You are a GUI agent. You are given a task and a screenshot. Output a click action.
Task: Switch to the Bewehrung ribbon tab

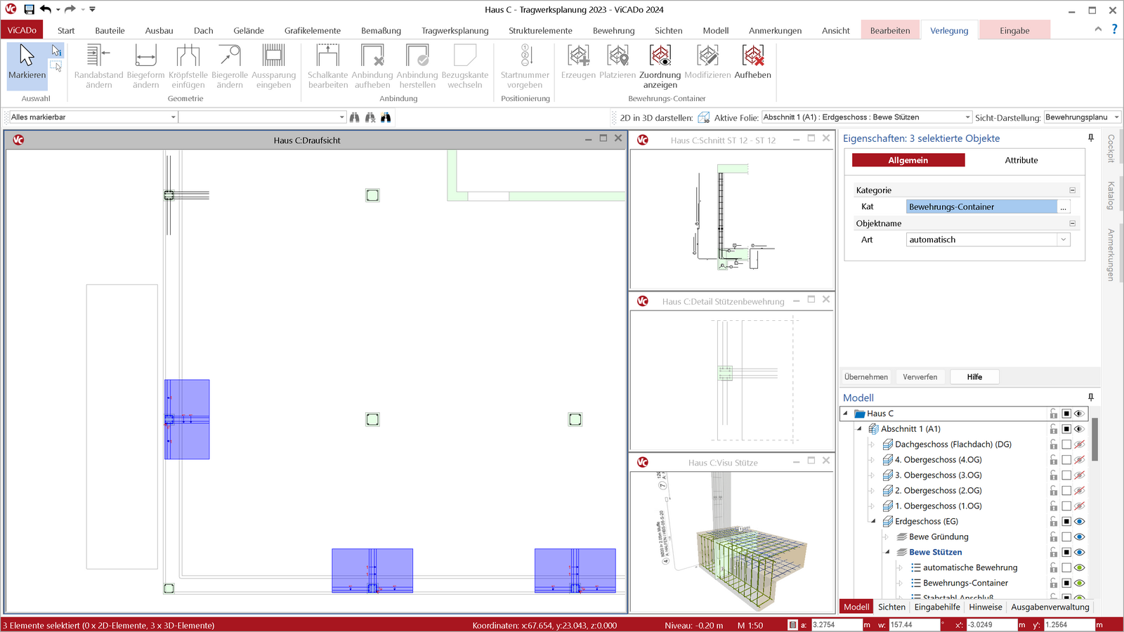click(613, 30)
